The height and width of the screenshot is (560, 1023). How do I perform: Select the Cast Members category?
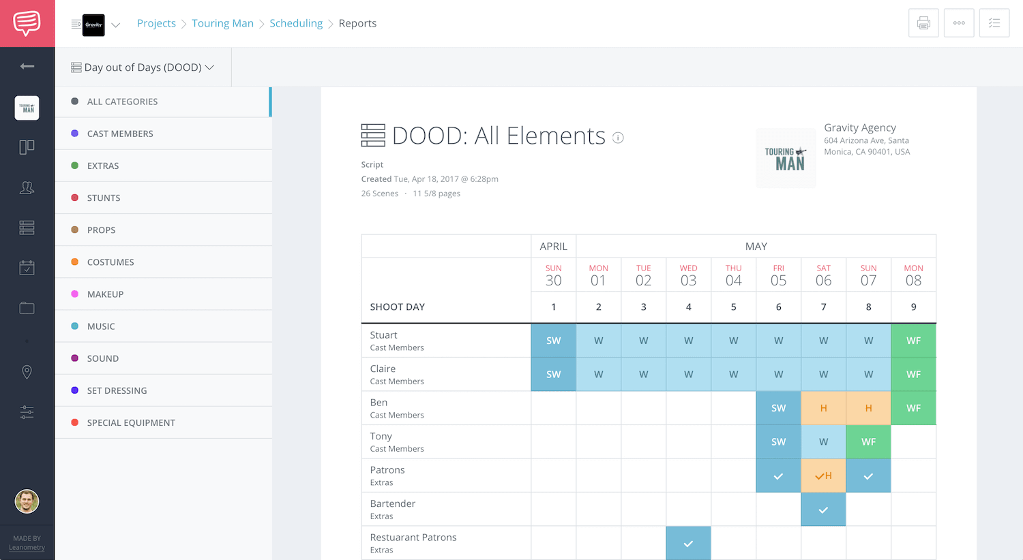[x=120, y=134]
